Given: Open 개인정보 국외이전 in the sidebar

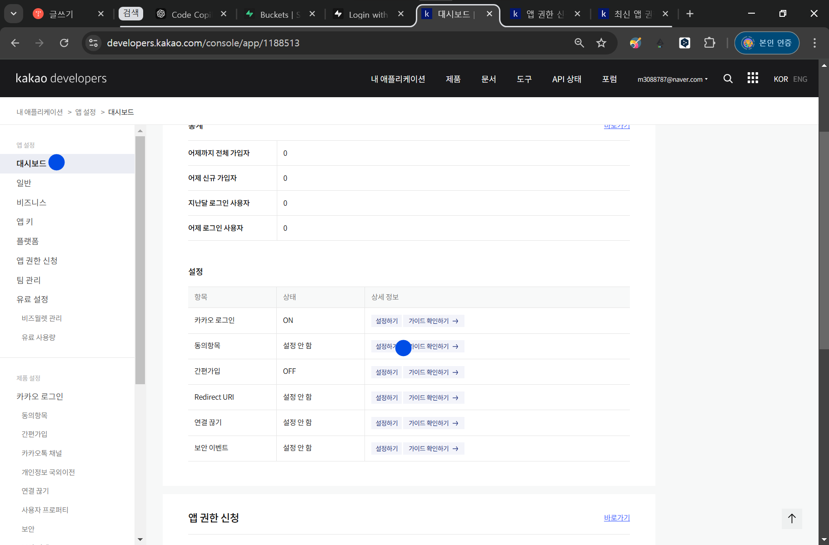Looking at the screenshot, I should click(48, 472).
